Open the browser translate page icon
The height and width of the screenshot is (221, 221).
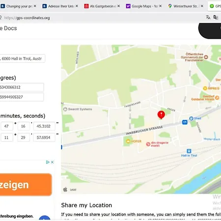[208, 17]
